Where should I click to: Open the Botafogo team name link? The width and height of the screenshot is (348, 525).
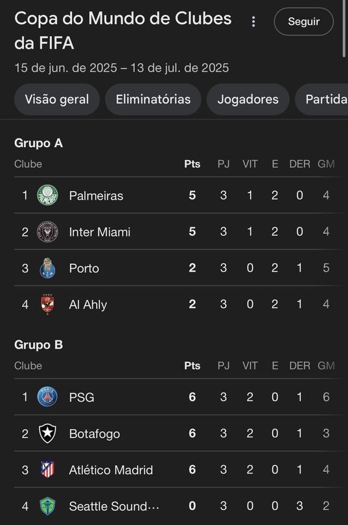pos(95,434)
